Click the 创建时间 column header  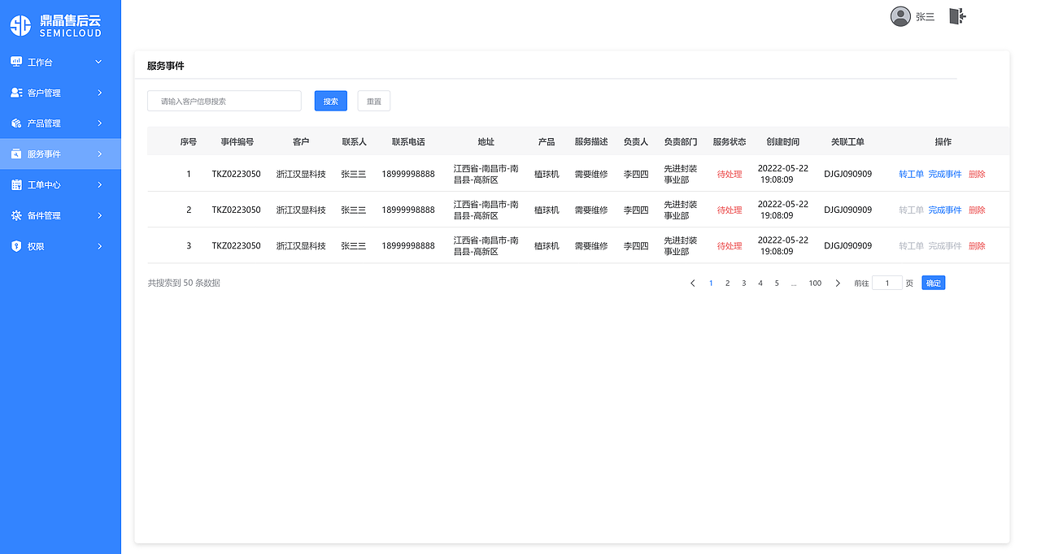coord(782,141)
